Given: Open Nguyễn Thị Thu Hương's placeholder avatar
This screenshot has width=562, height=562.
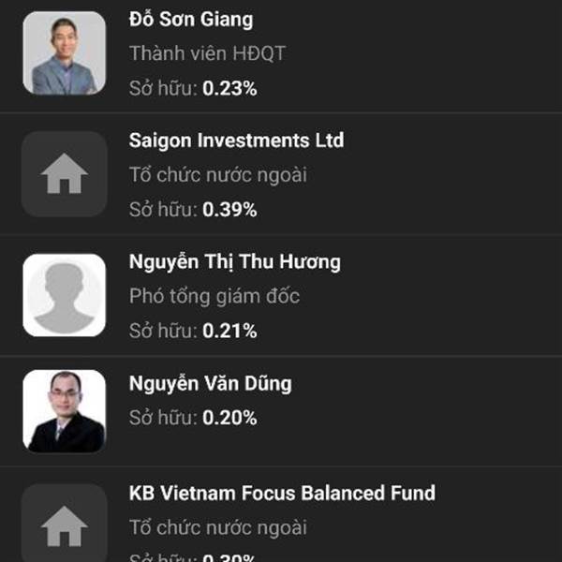Looking at the screenshot, I should pyautogui.click(x=64, y=295).
